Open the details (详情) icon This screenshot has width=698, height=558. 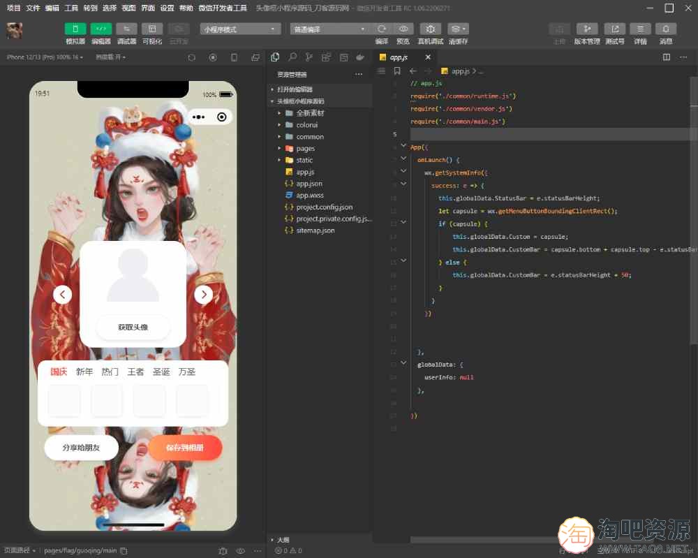[640, 29]
